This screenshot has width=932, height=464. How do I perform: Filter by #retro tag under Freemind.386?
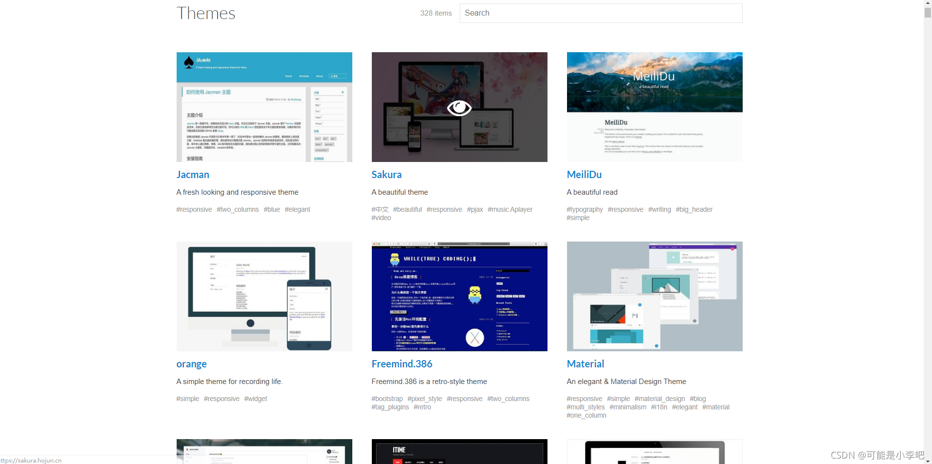(x=422, y=407)
